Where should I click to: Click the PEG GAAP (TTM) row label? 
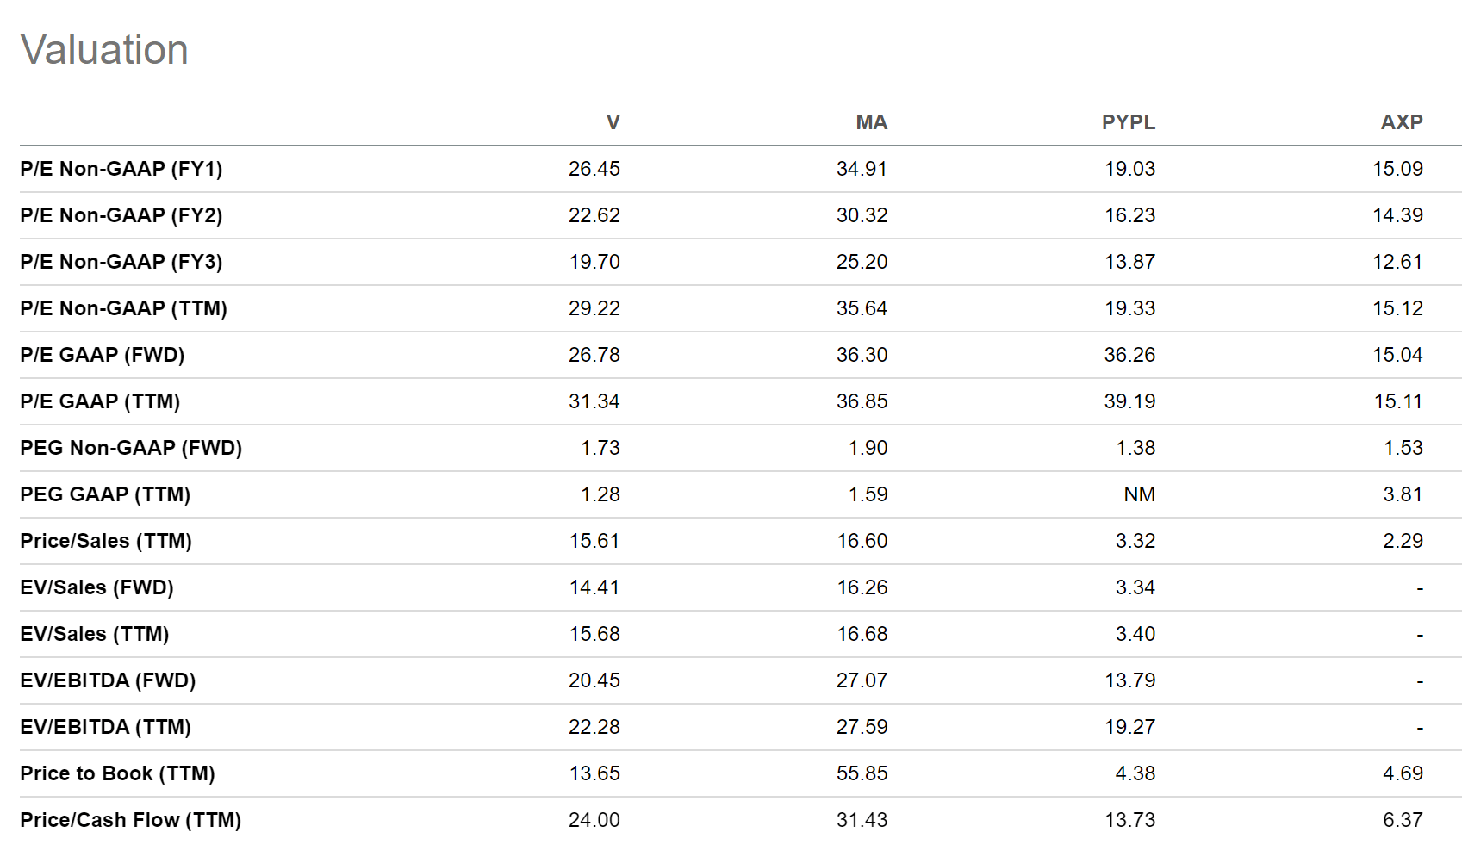pyautogui.click(x=105, y=494)
